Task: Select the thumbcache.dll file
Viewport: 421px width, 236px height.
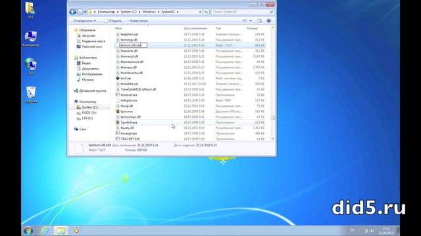Action: (132, 73)
